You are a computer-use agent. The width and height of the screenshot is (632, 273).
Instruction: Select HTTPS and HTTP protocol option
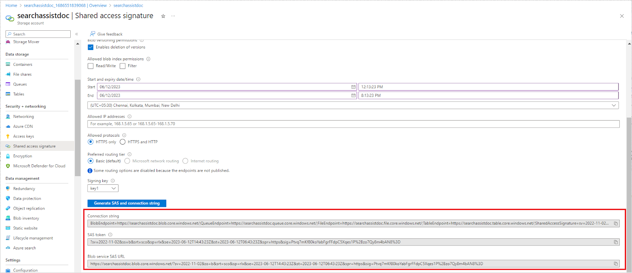point(122,142)
